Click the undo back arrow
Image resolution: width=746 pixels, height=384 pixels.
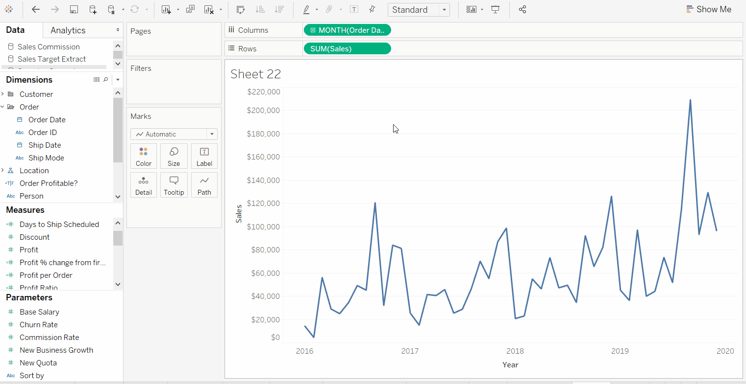(36, 9)
